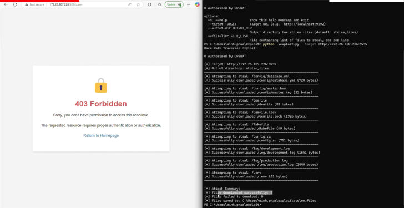The height and width of the screenshot is (208, 404).
Task: Click the terminal line "Output directory: stolen_files"
Action: (x=236, y=68)
